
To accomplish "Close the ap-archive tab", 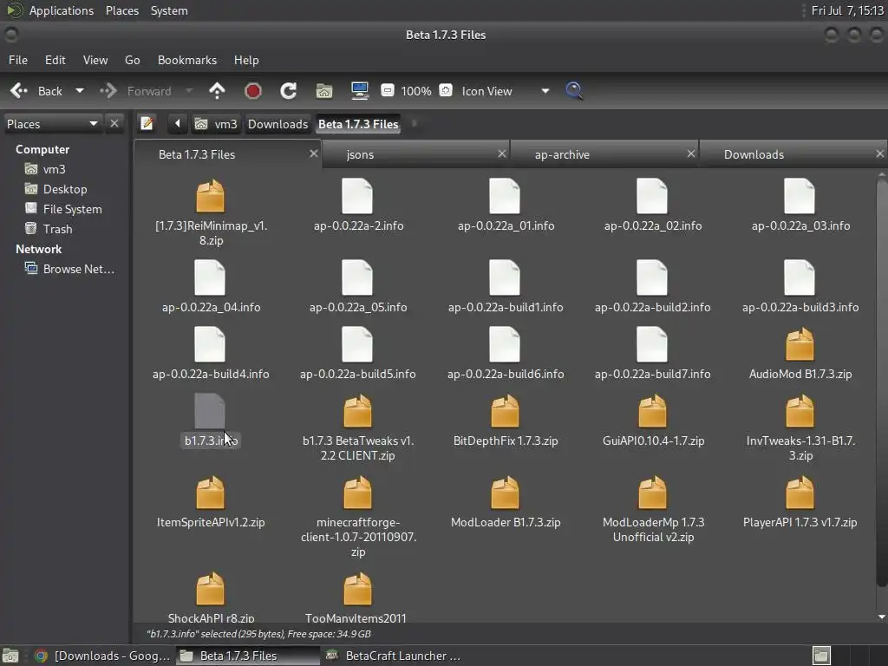I will (x=691, y=153).
